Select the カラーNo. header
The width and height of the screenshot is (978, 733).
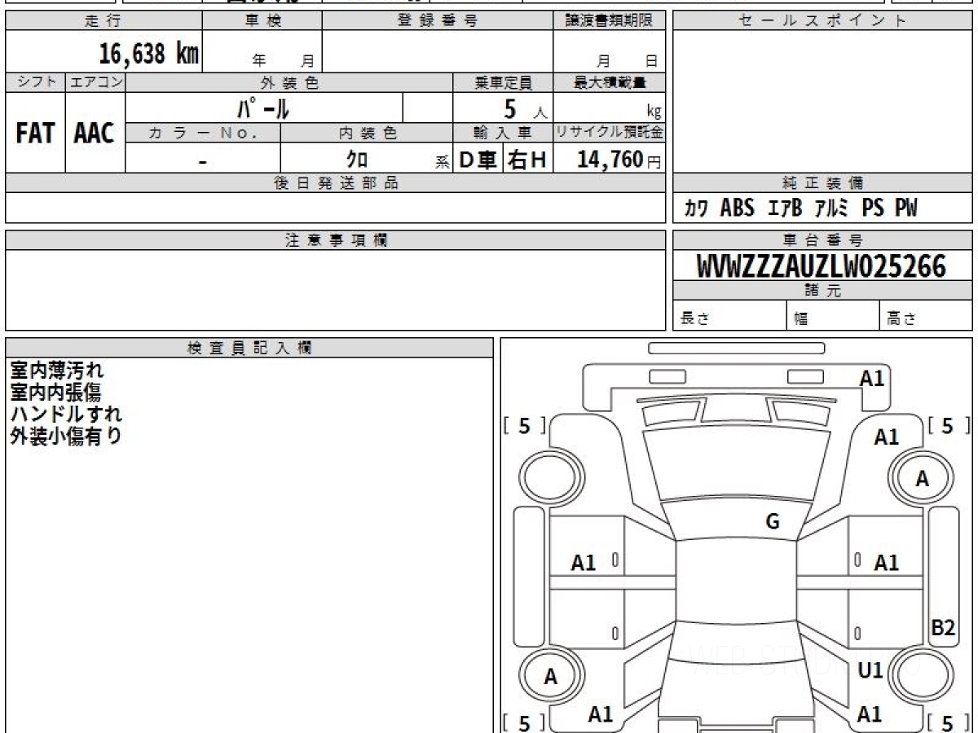203,133
